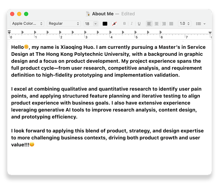Click the word challenging in last paragraph

[x=45, y=138]
